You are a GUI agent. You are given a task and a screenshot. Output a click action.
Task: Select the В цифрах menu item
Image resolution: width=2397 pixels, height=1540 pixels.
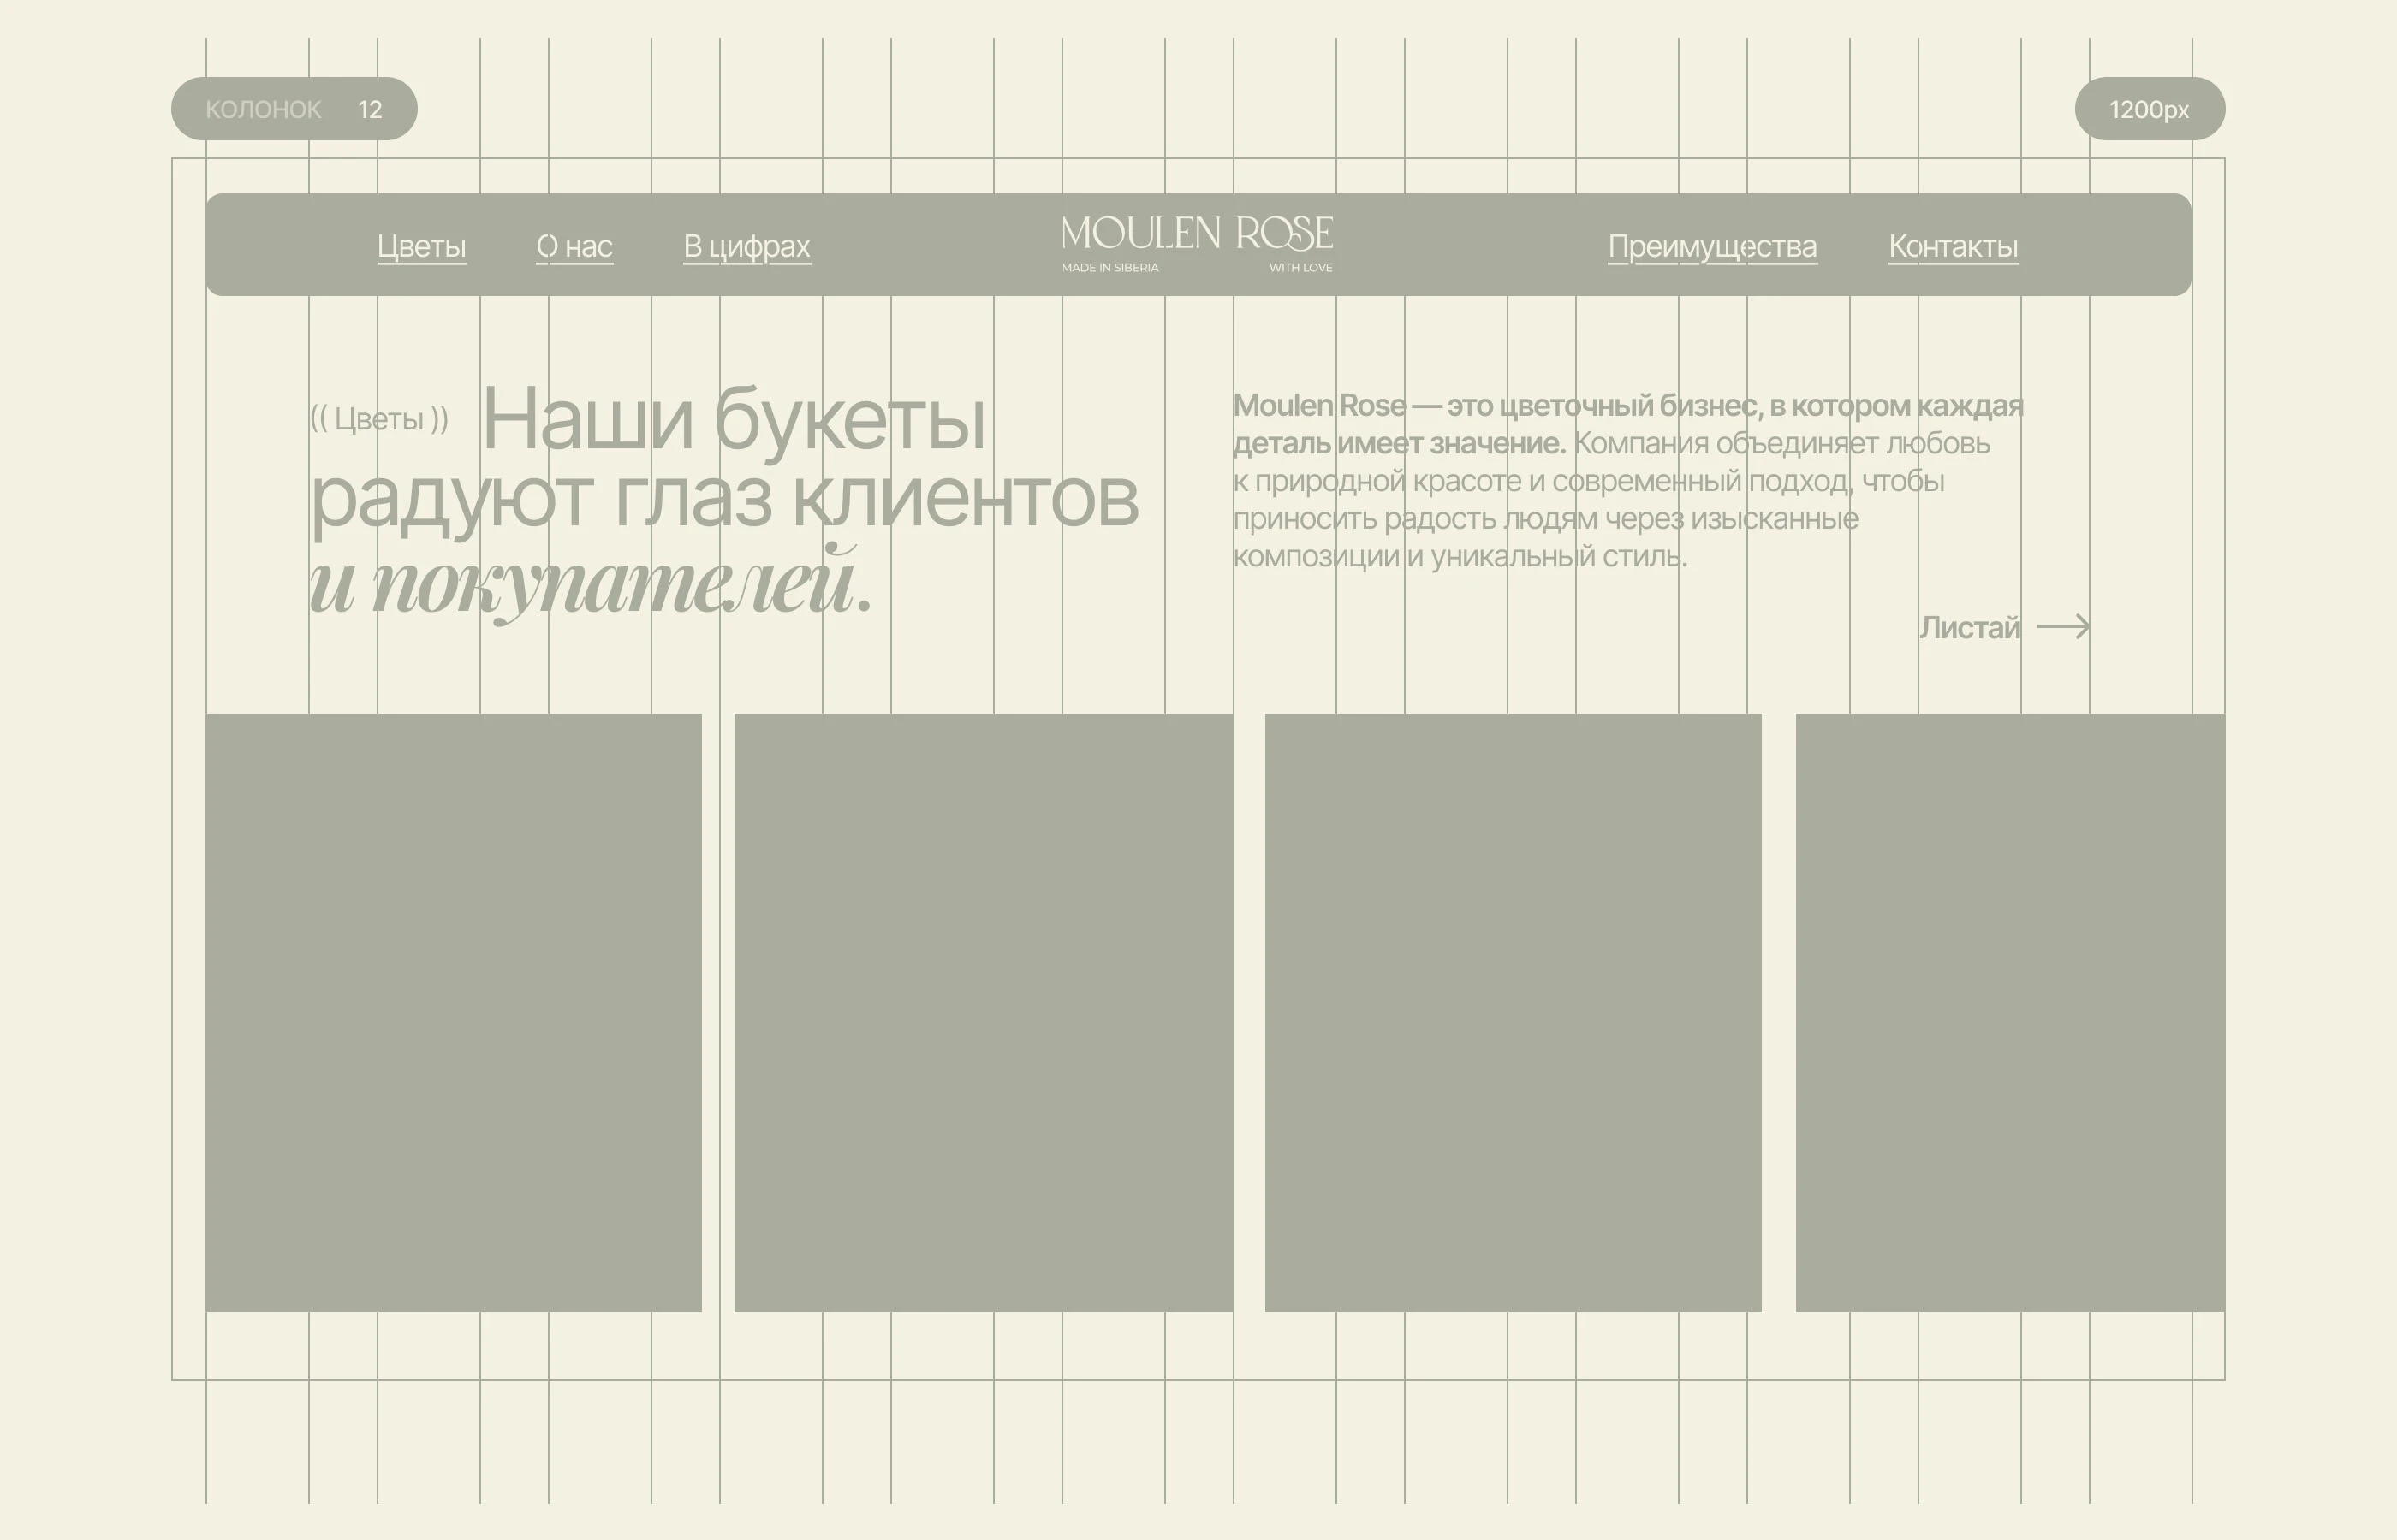746,247
